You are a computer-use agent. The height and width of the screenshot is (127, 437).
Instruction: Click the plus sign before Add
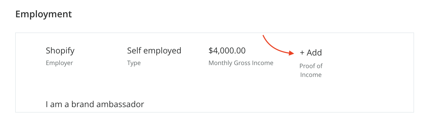[x=302, y=53]
